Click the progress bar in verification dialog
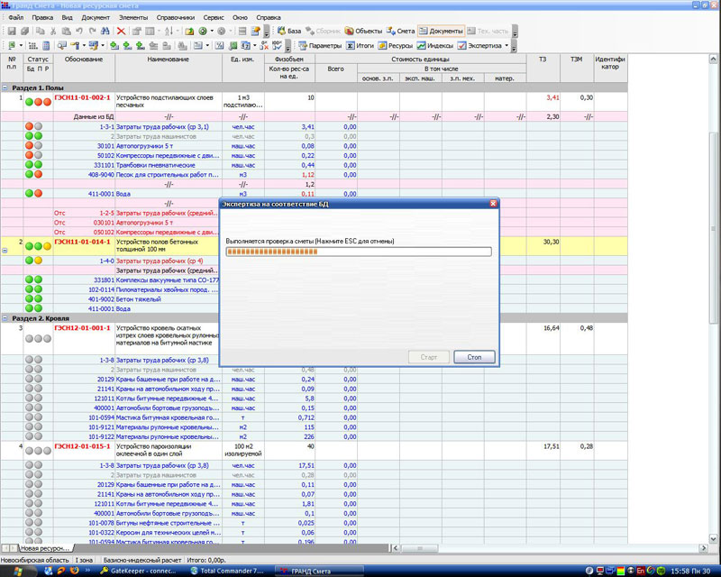 (358, 252)
